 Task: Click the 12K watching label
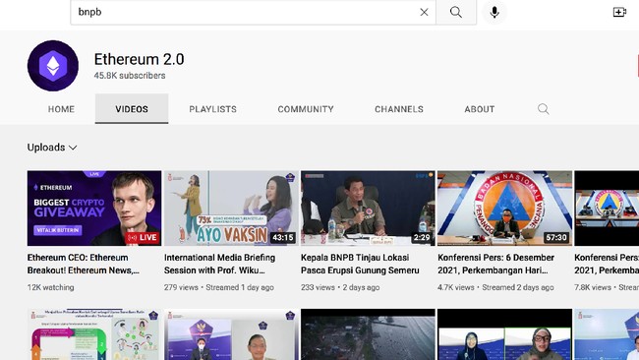[50, 287]
